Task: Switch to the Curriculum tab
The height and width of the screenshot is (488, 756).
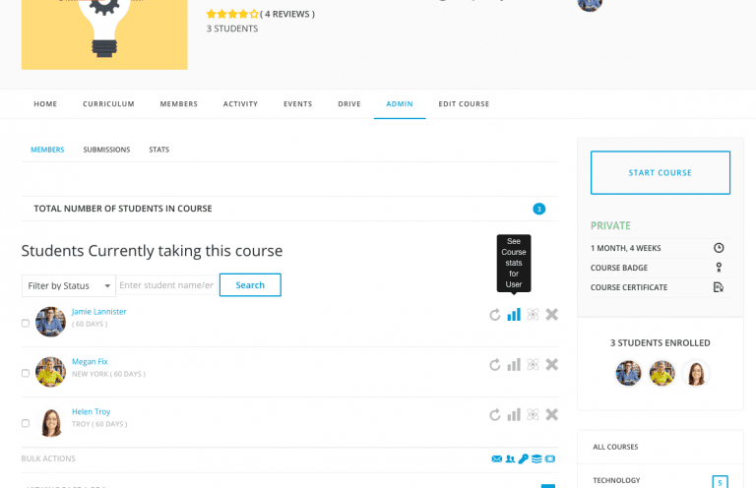Action: tap(108, 104)
